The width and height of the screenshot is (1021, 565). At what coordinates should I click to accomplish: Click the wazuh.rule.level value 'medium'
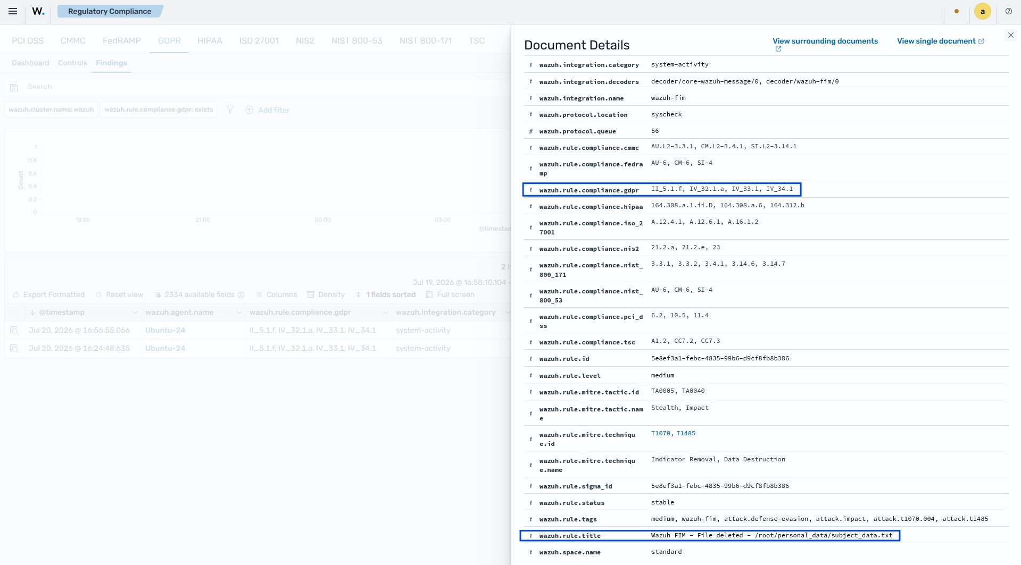pos(662,375)
